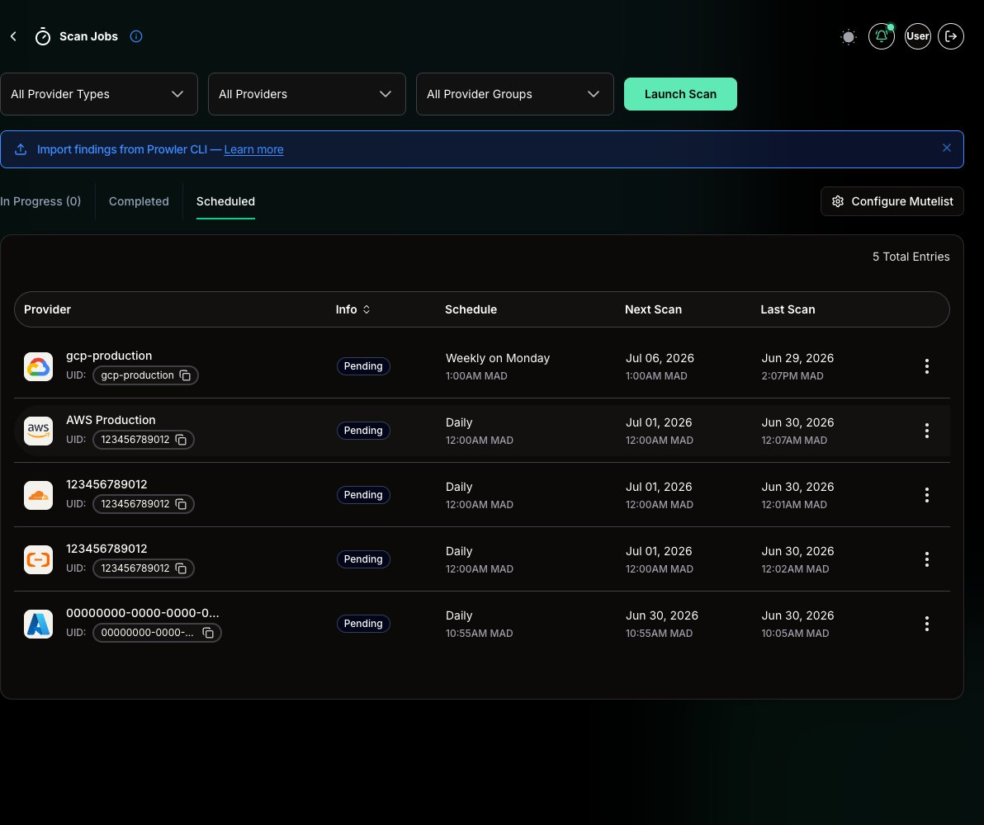Expand All Provider Groups dropdown

[x=514, y=94]
